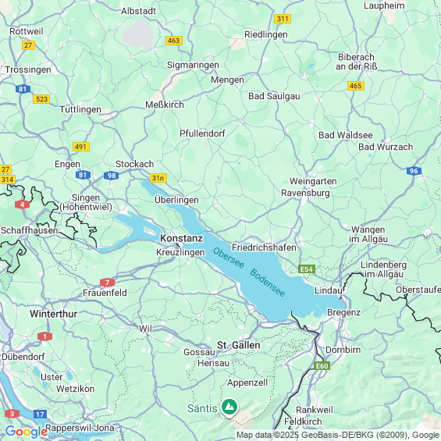Viewport: 441px width, 441px height.
Task: Open the Google logo link
Action: [x=27, y=432]
